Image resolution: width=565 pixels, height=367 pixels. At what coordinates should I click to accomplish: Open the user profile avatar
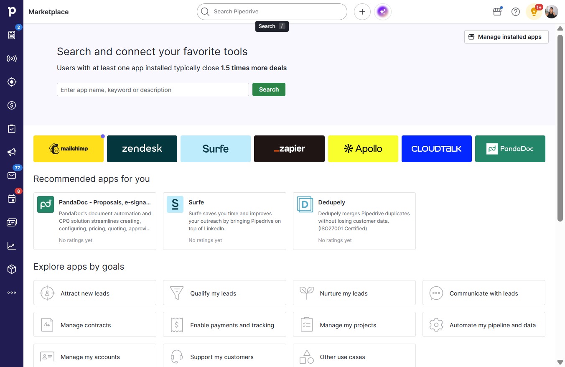(x=552, y=12)
